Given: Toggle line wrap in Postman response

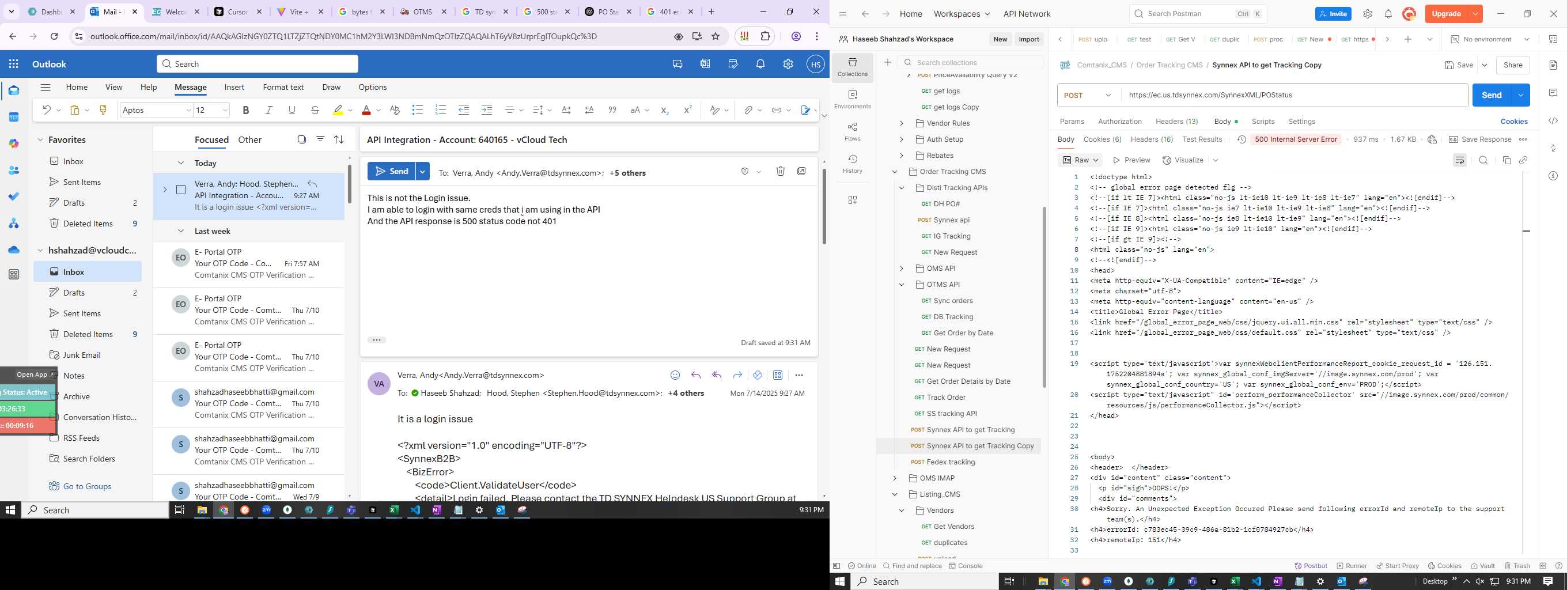Looking at the screenshot, I should (x=1459, y=160).
